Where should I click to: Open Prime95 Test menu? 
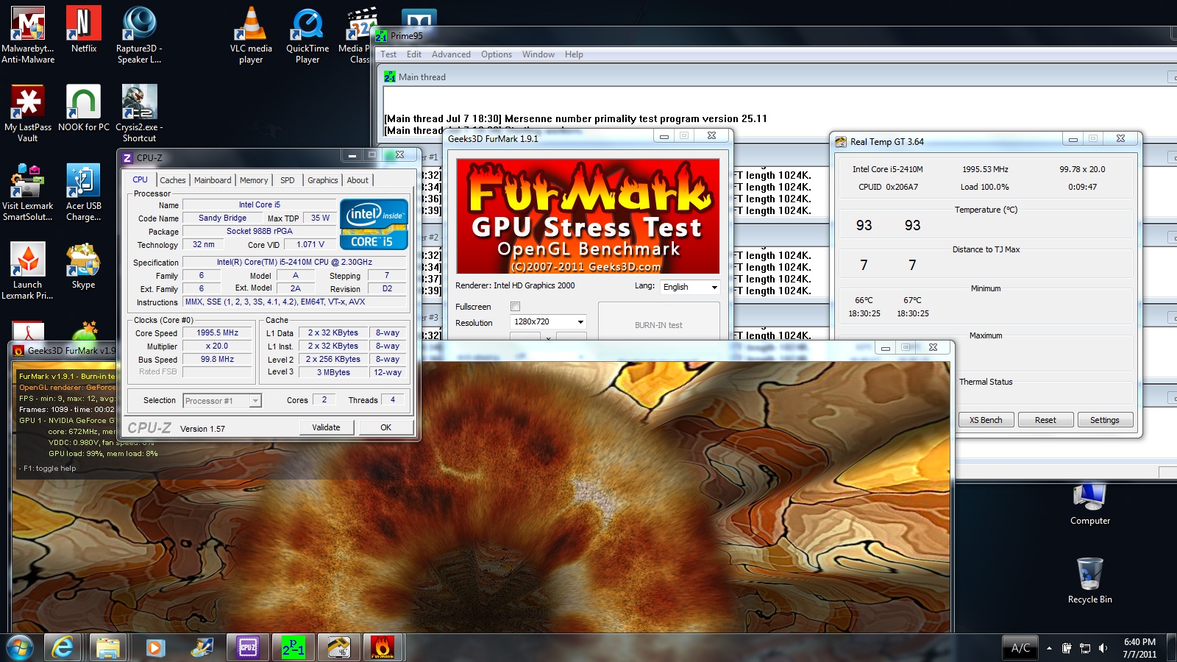tap(388, 54)
